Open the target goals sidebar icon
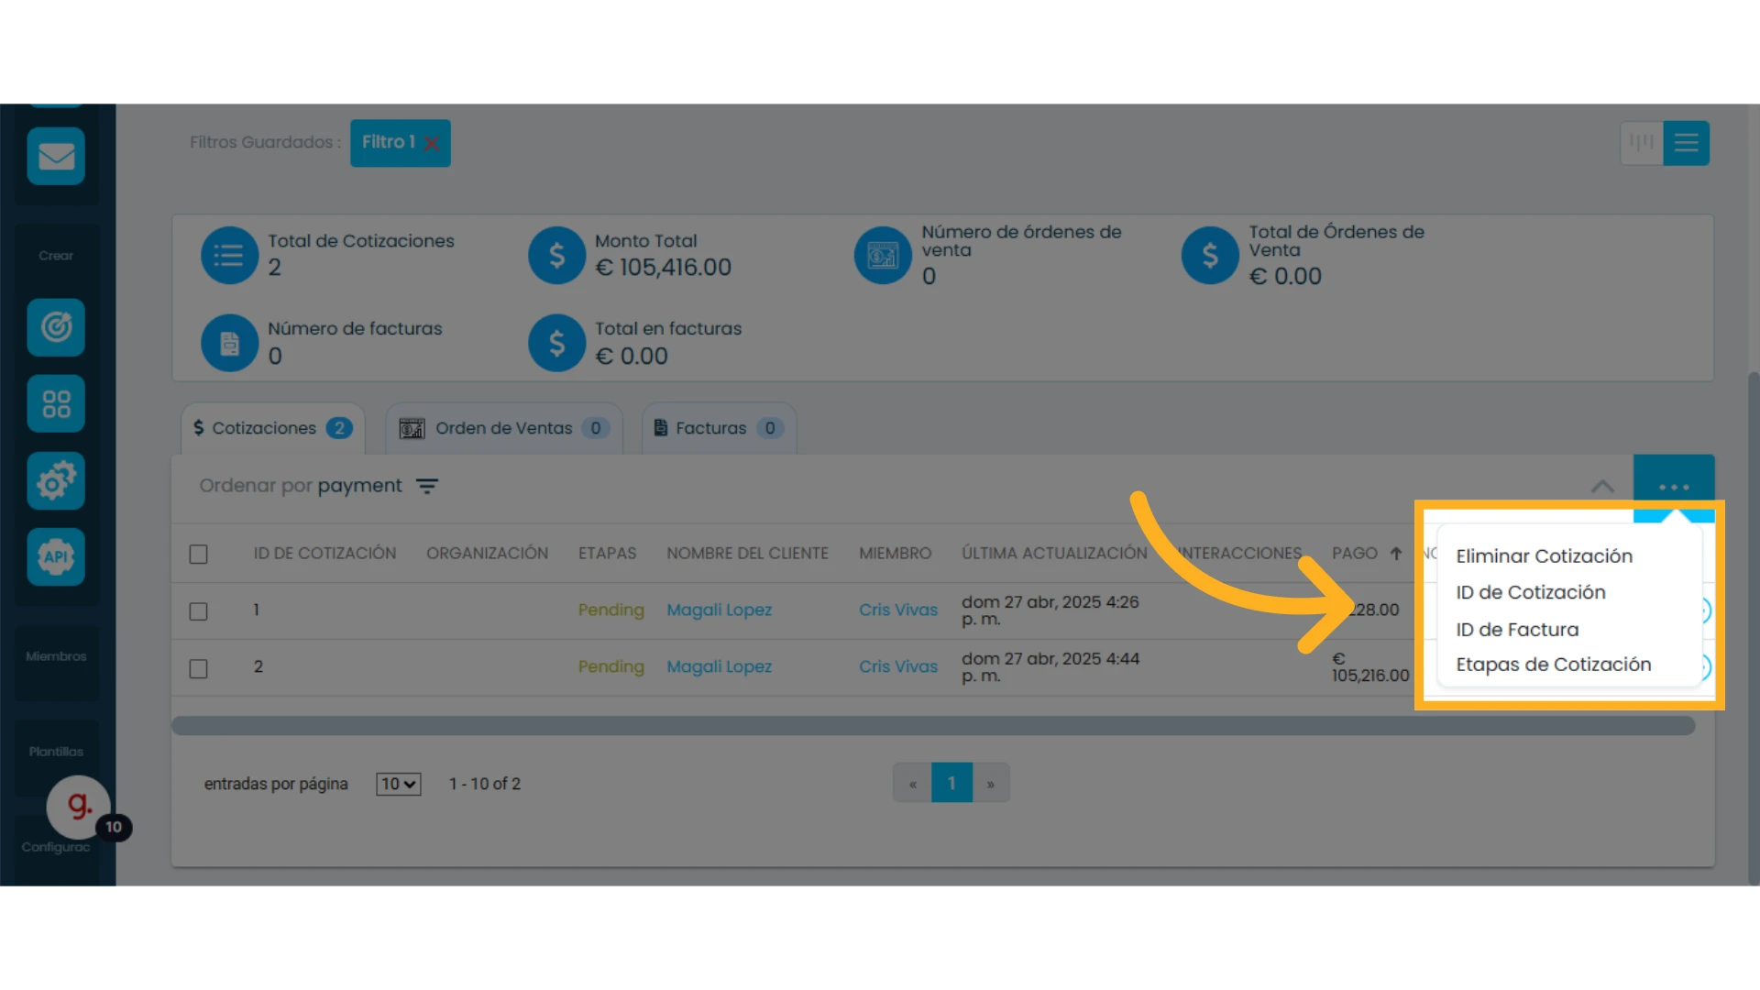1760x990 pixels. (56, 327)
